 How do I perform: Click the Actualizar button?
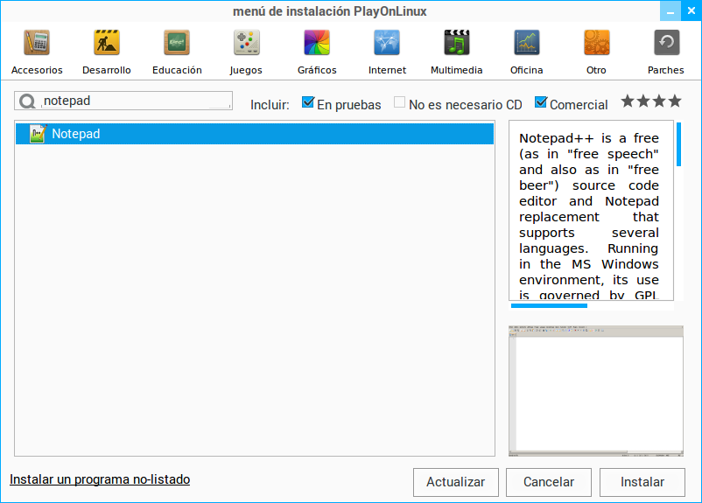point(456,482)
